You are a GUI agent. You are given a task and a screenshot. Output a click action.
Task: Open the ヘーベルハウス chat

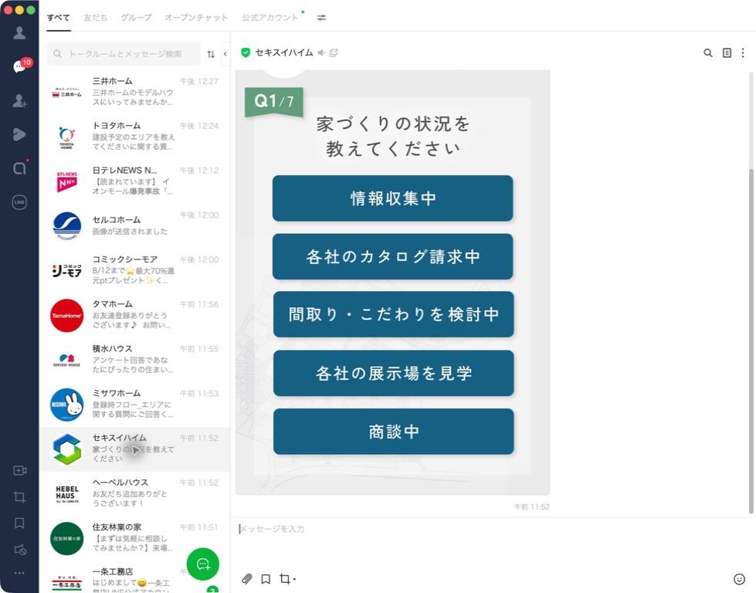[134, 493]
